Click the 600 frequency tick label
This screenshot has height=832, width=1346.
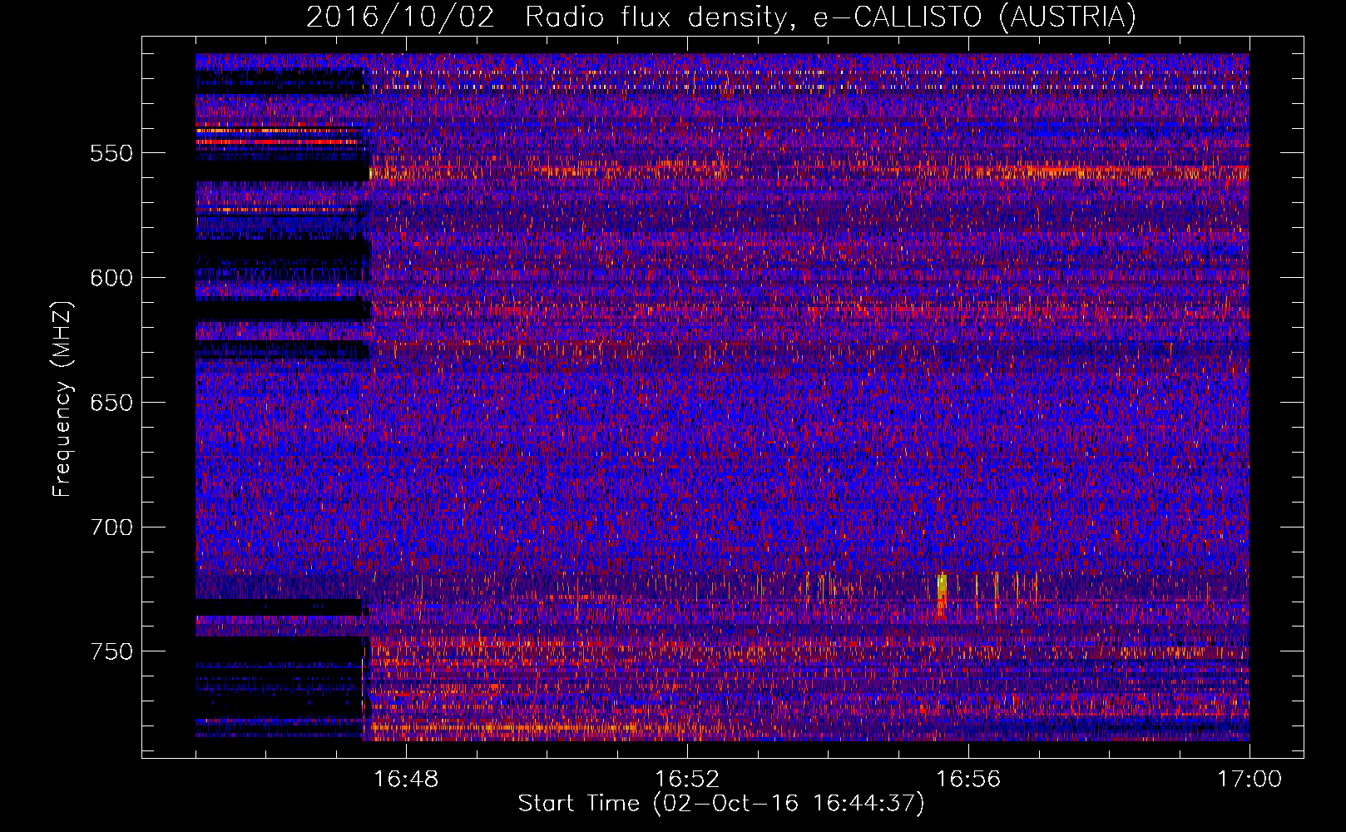(x=111, y=278)
